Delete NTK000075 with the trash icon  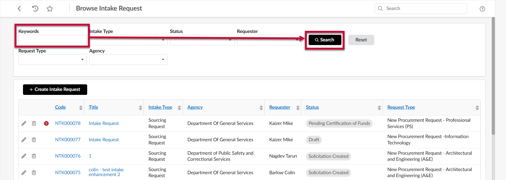pos(34,173)
